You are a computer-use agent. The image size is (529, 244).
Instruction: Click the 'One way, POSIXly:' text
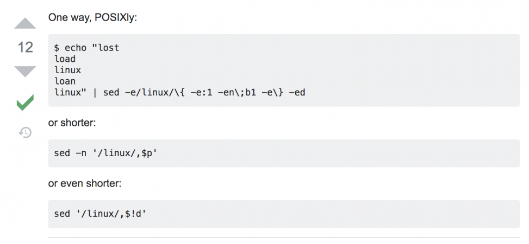(93, 17)
